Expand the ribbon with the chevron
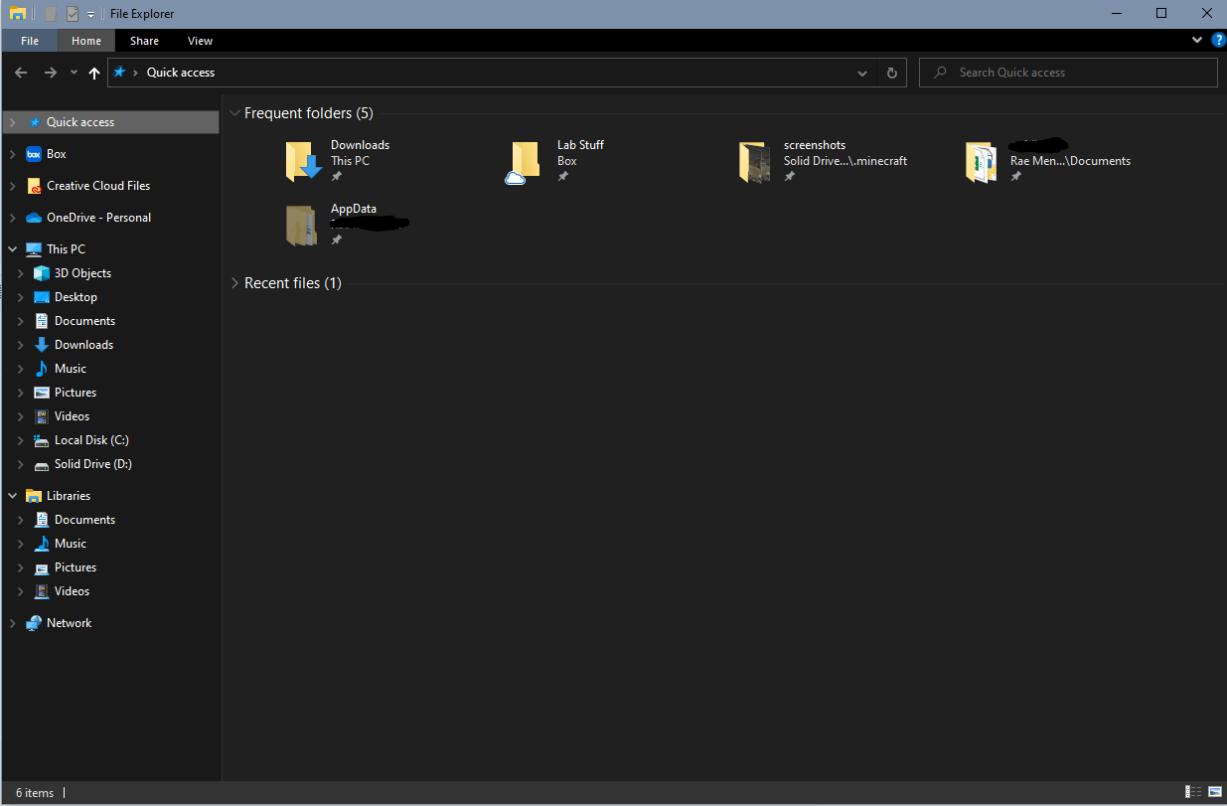 (1197, 41)
